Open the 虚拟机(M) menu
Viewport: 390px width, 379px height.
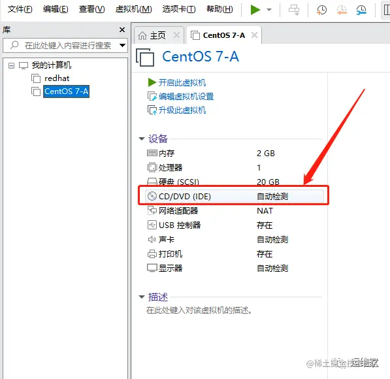tap(133, 9)
